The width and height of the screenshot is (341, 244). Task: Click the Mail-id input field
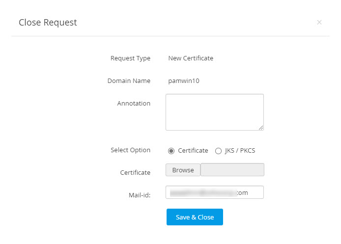click(214, 192)
